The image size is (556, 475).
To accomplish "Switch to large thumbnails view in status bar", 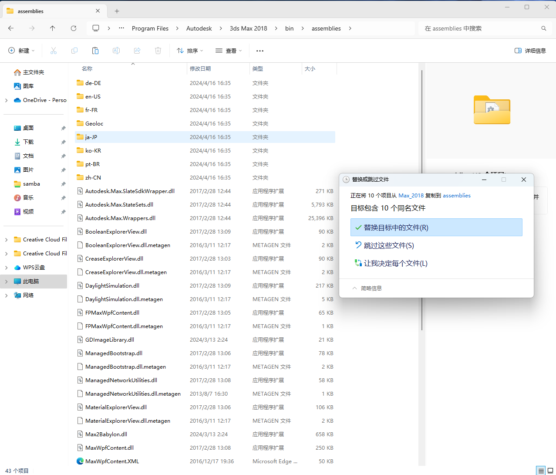I will [550, 471].
